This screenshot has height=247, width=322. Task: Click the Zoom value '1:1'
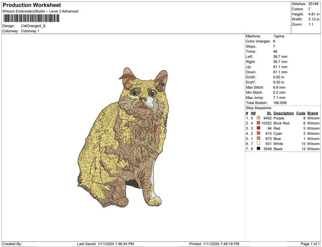(311, 24)
